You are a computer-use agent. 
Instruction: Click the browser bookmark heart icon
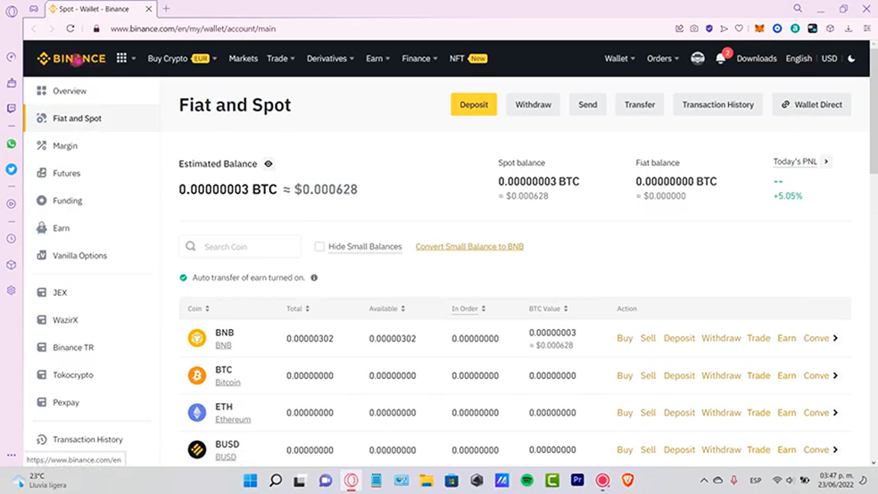click(x=739, y=28)
